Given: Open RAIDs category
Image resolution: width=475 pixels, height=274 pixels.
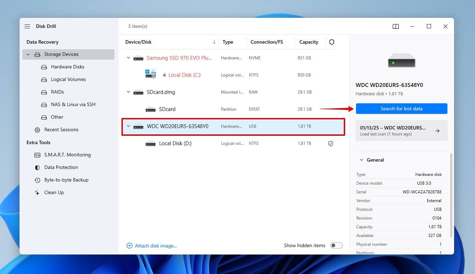Looking at the screenshot, I should tap(57, 92).
